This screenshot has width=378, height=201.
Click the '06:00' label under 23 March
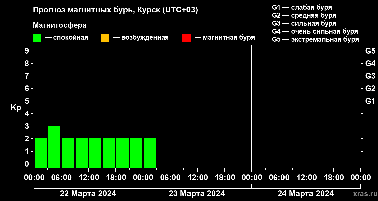[x=170, y=177]
